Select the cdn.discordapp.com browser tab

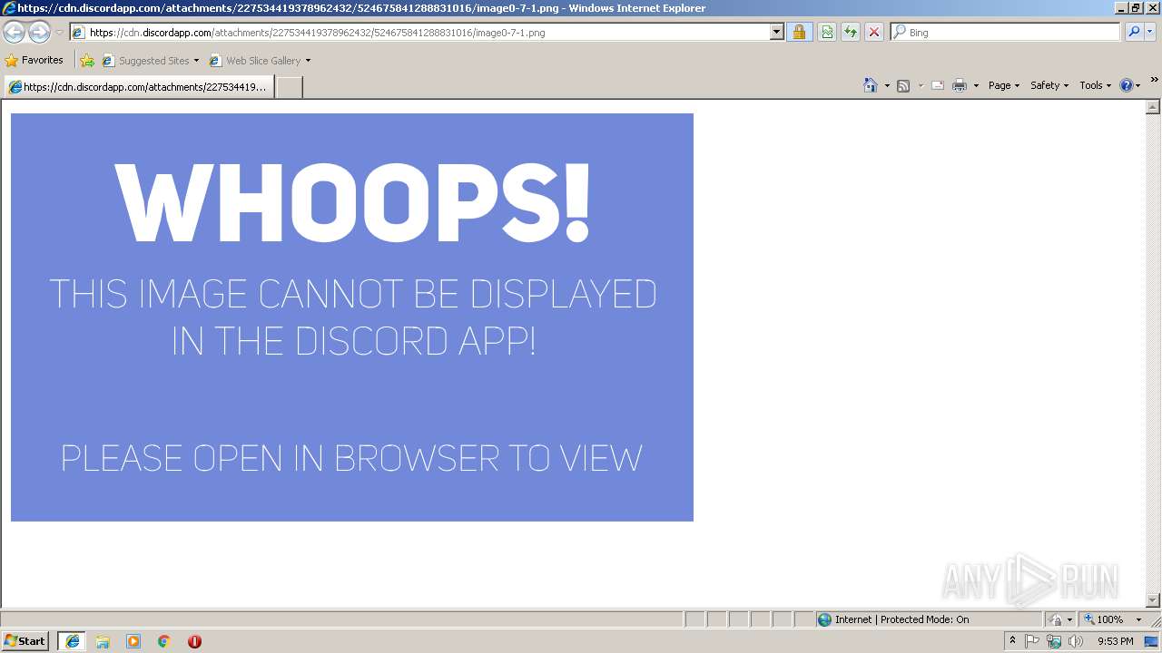tap(138, 87)
